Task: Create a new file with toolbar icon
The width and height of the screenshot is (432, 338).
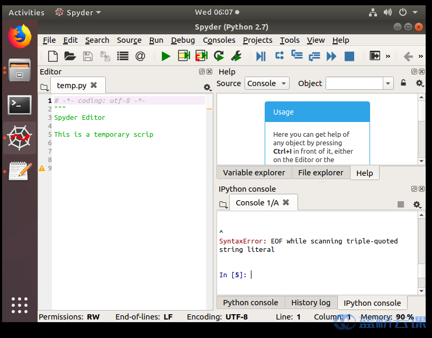Action: click(x=53, y=57)
